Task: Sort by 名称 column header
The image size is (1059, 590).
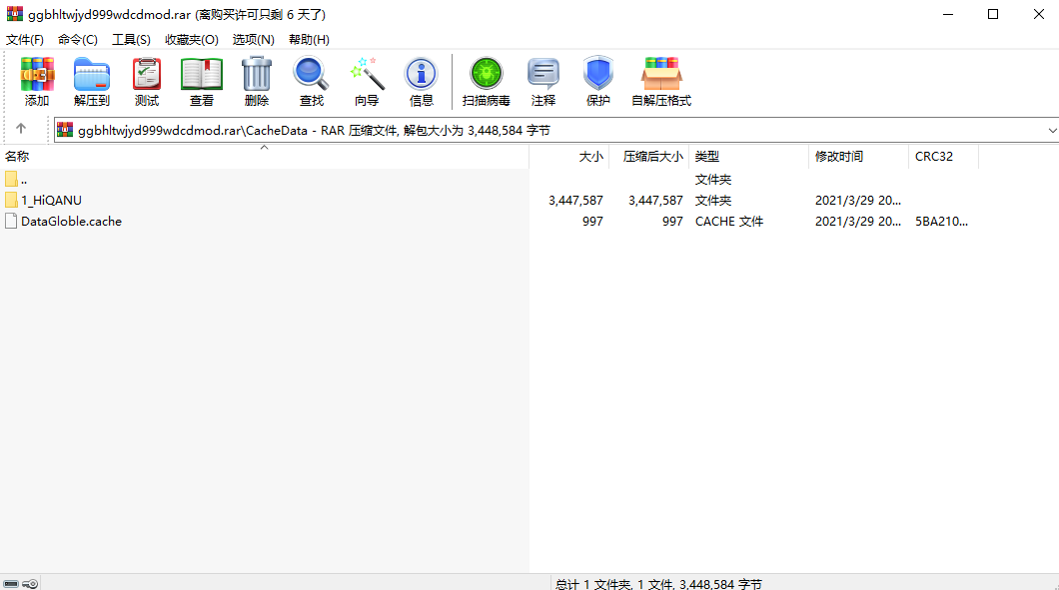Action: tap(264, 157)
